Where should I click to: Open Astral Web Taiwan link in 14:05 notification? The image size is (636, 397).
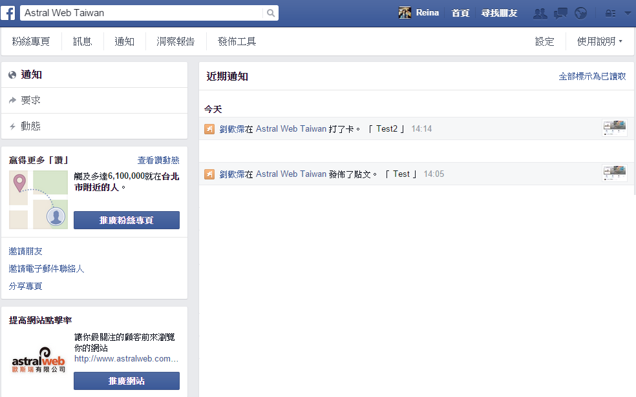(291, 174)
